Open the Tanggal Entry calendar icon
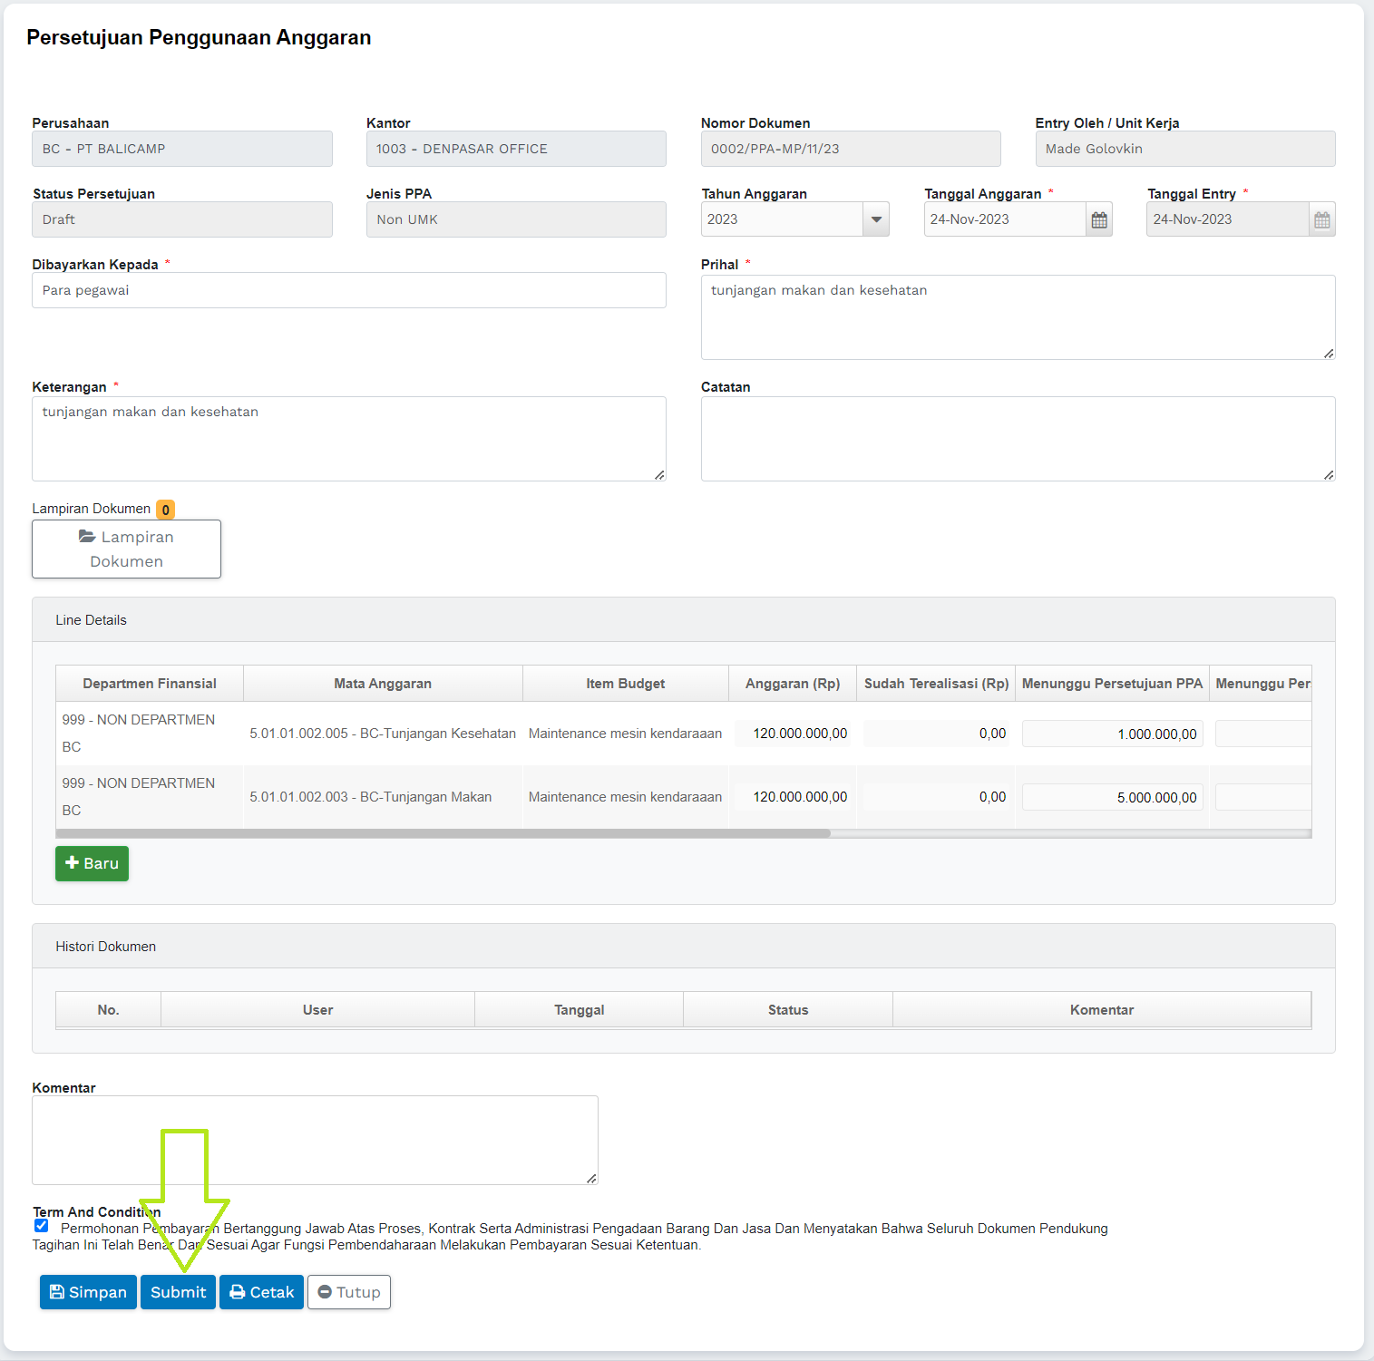This screenshot has height=1361, width=1374. pyautogui.click(x=1321, y=219)
